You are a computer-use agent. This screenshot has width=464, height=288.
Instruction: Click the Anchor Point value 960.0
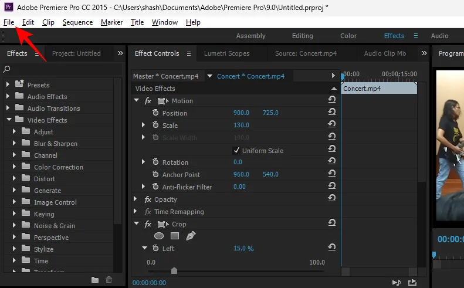pos(241,174)
